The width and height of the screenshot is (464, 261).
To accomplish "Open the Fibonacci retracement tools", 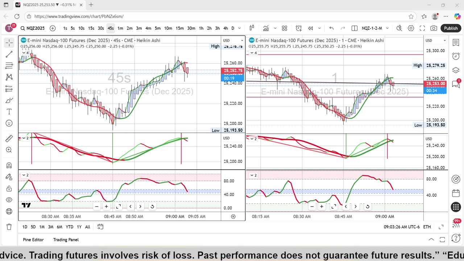I will [x=9, y=66].
